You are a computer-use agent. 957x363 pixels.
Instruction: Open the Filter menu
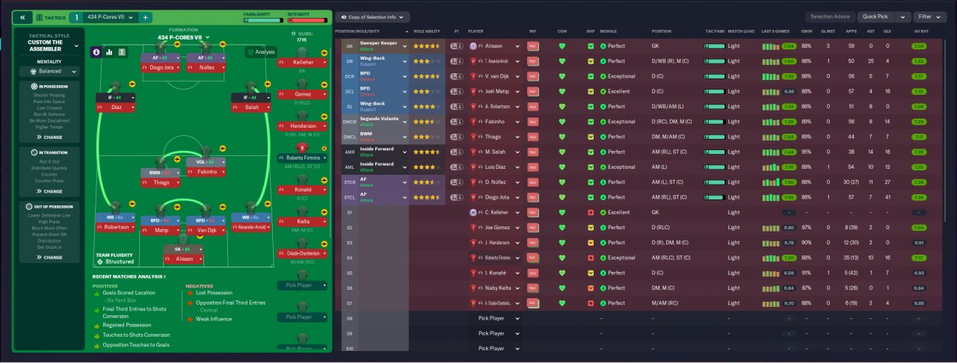pos(930,16)
